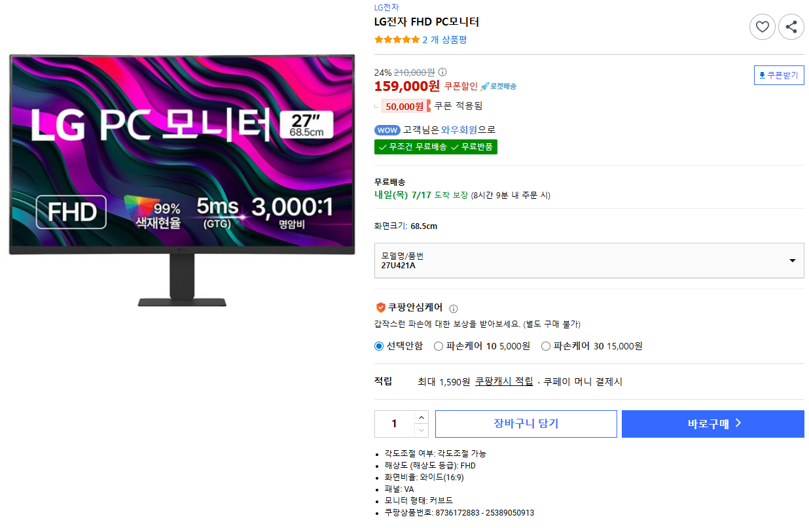The width and height of the screenshot is (809, 528).
Task: Click the rocket delivery 로켓배송 badge
Action: [x=498, y=86]
